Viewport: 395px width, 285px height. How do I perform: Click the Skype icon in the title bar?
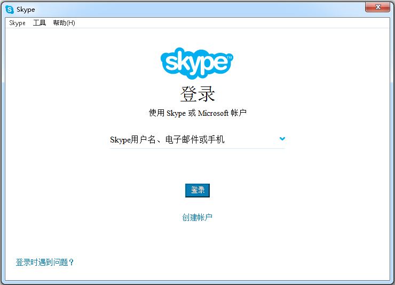click(x=10, y=10)
